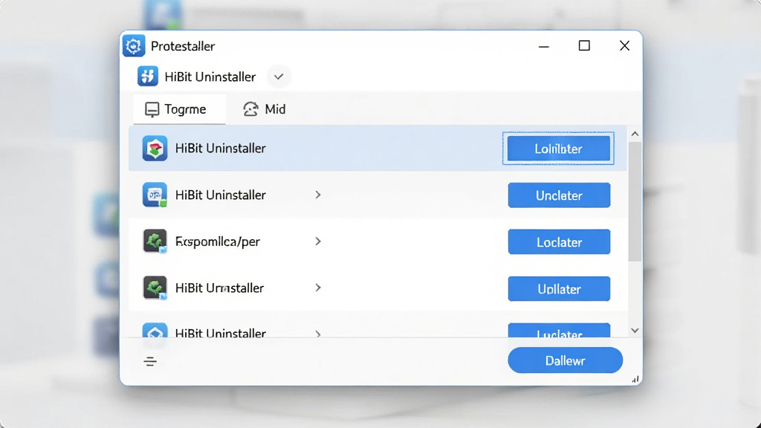Click the icon of the partially visible bottom row
Screen dimensions: 761x428
click(155, 331)
